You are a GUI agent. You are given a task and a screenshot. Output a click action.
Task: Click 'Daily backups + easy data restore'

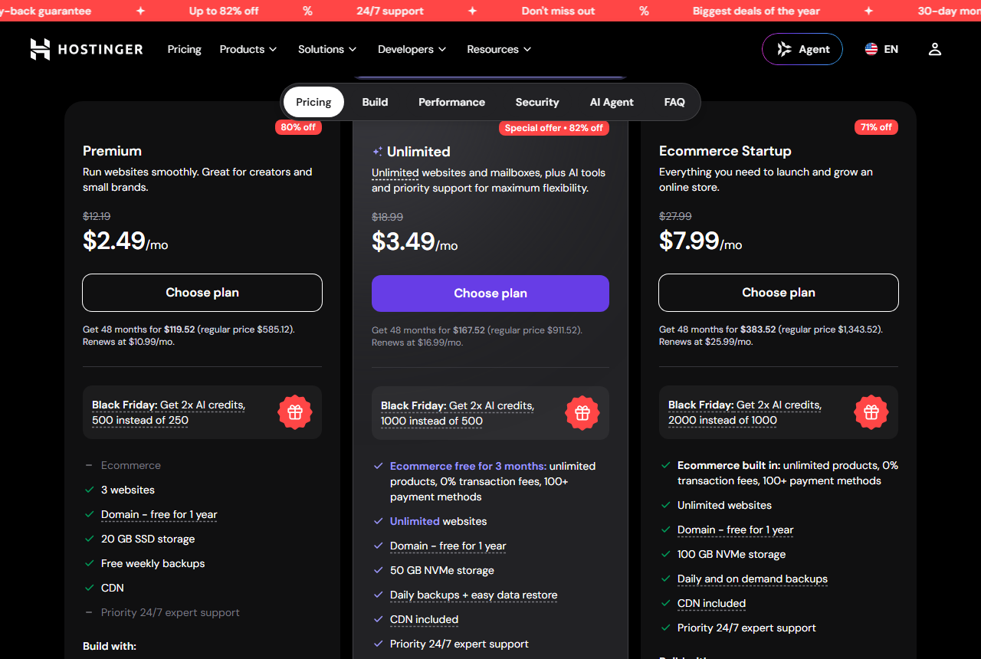474,595
